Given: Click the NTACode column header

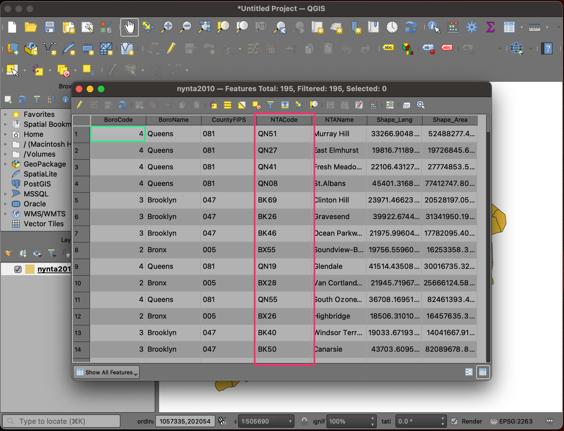Looking at the screenshot, I should [x=284, y=120].
